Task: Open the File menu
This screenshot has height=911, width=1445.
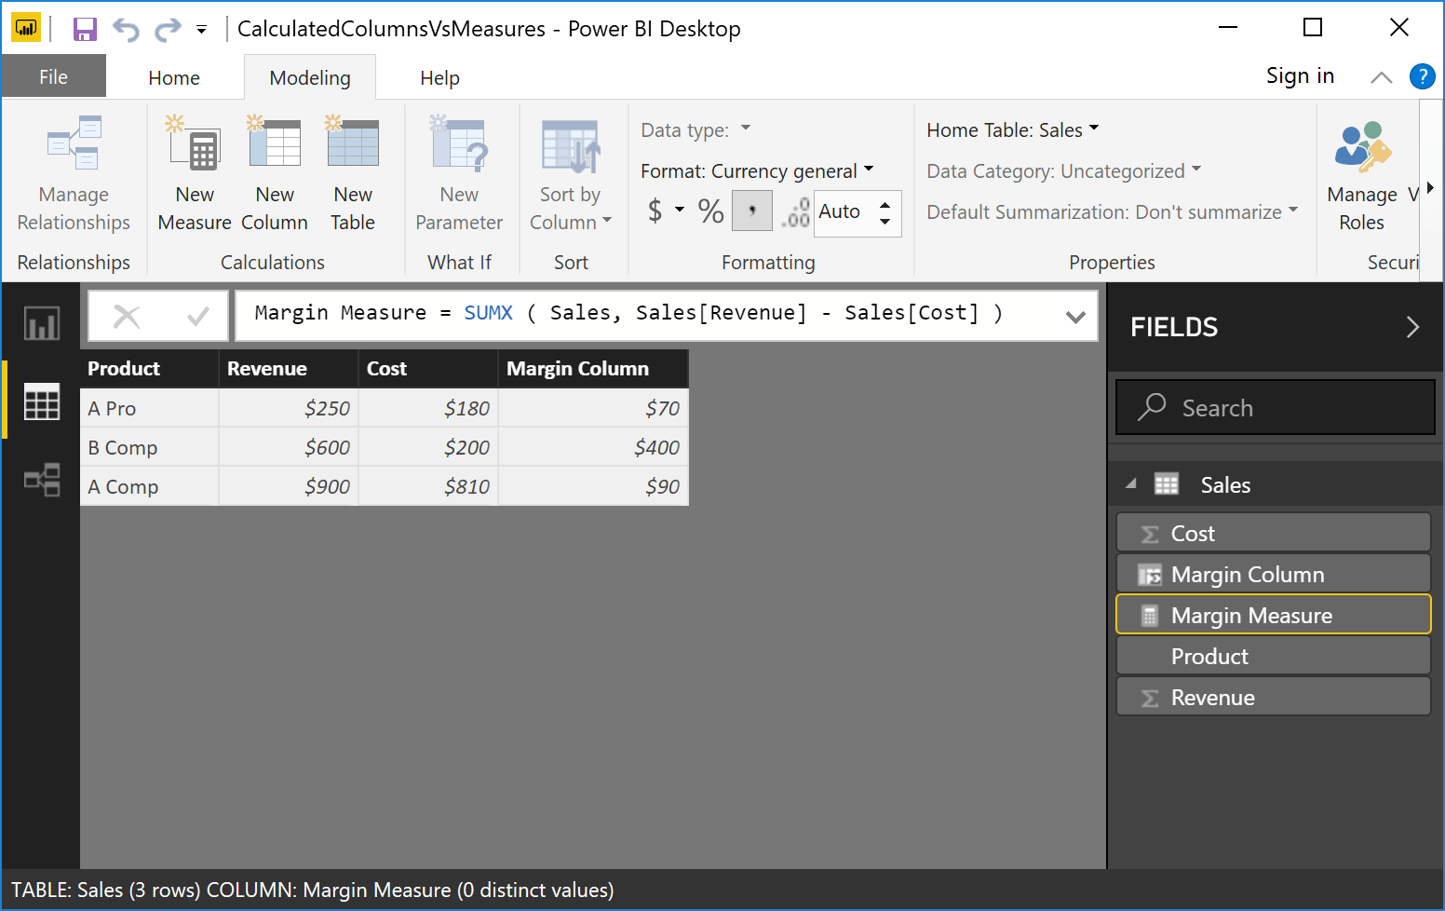Action: [x=53, y=77]
